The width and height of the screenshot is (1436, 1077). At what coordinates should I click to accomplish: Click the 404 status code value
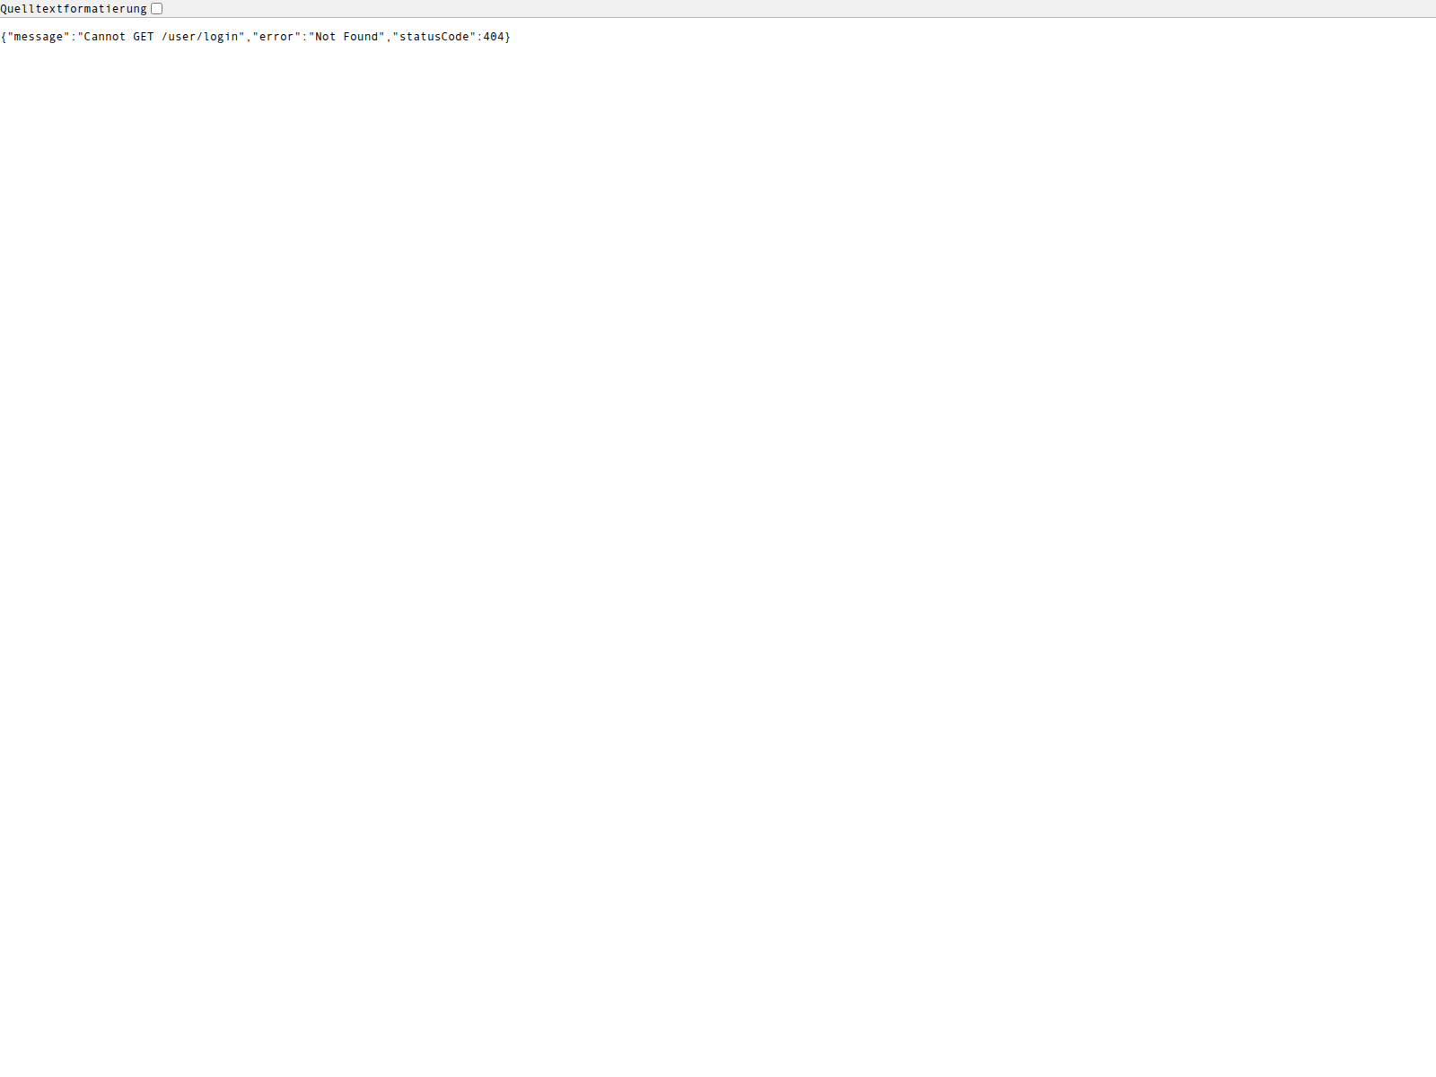495,37
